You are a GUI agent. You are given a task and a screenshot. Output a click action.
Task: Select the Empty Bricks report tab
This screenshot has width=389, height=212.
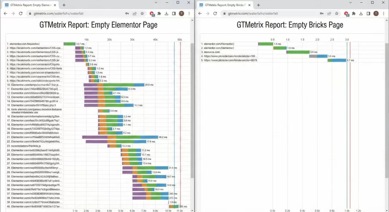pyautogui.click(x=226, y=5)
